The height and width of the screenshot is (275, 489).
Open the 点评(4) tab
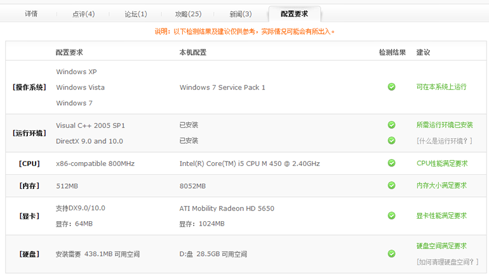coord(83,14)
